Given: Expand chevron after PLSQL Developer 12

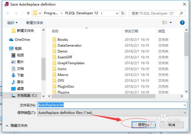Looking at the screenshot, I should pyautogui.click(x=102, y=13).
